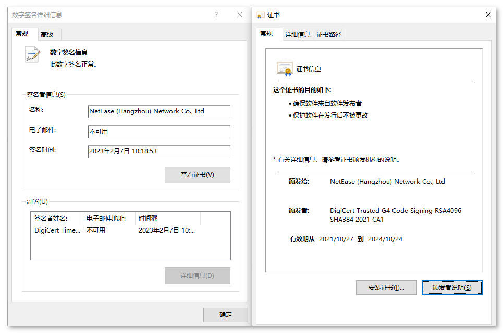Click the certificate info badge icon
This screenshot has width=503, height=333.
[285, 69]
